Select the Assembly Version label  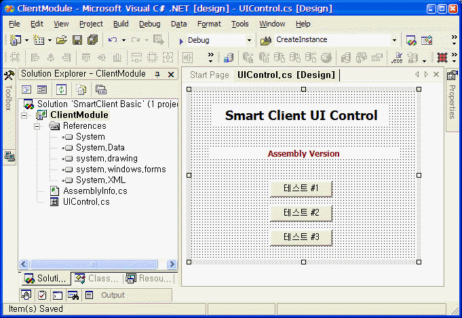[x=303, y=154]
